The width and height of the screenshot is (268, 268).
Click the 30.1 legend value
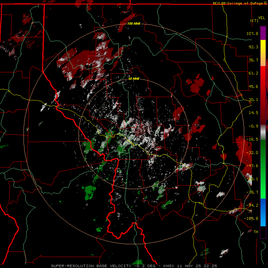253,100
